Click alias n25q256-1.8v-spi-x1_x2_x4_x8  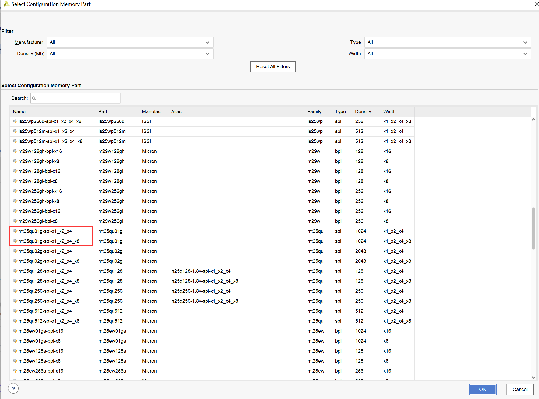(205, 301)
